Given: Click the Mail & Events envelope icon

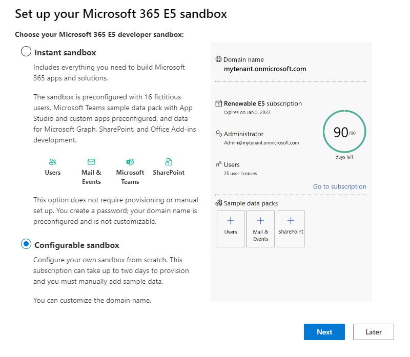Looking at the screenshot, I should (x=91, y=160).
